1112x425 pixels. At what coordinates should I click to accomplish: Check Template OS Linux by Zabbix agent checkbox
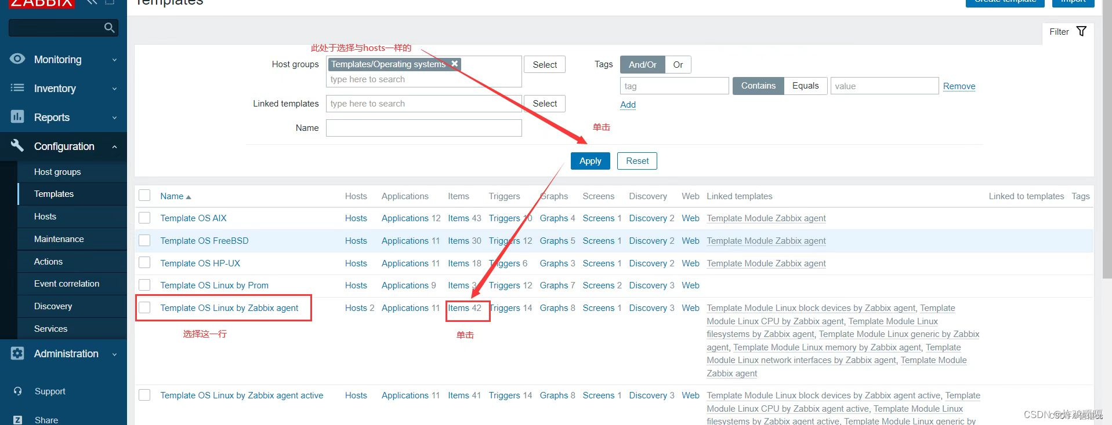tap(144, 307)
